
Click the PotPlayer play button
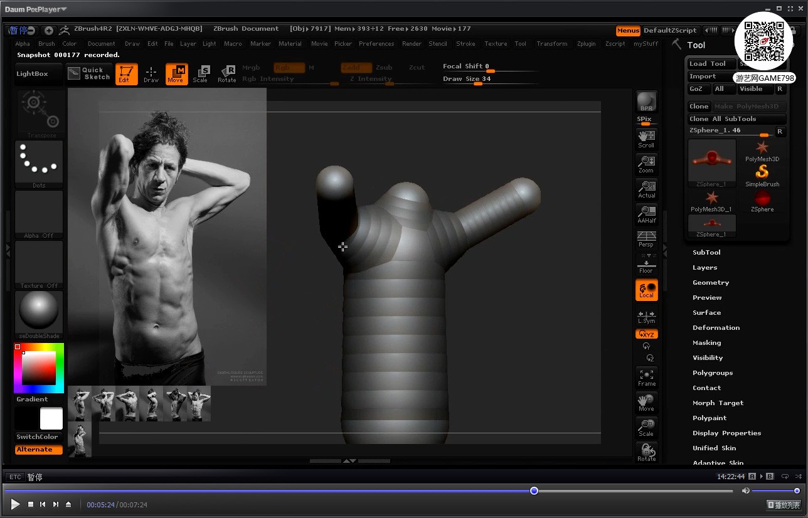coord(15,504)
